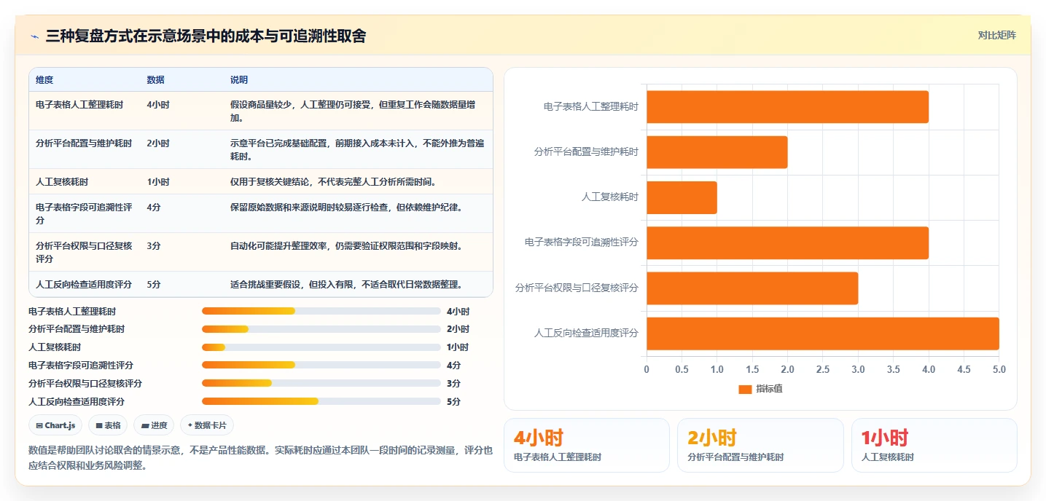The height and width of the screenshot is (501, 1046).
Task: Click the 2小时 value in table
Action: 158,143
